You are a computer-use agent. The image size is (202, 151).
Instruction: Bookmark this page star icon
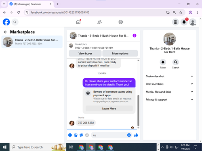(181, 12)
